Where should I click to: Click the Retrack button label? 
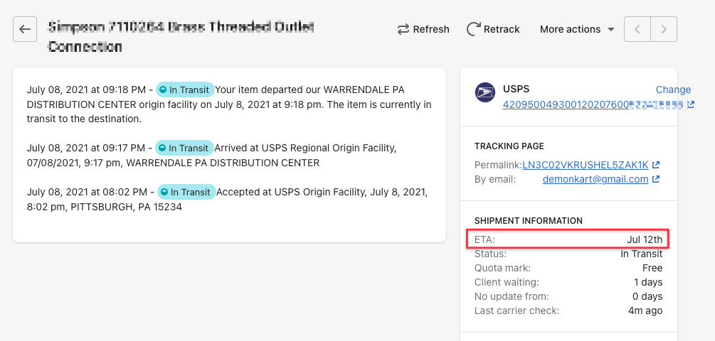click(502, 30)
